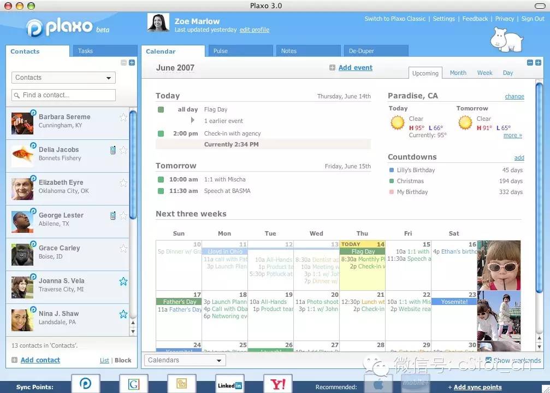Click the Yahoo sync point icon
The width and height of the screenshot is (550, 393).
pos(278,384)
